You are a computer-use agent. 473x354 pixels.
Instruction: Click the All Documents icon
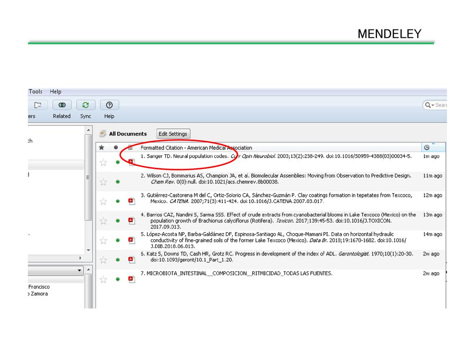click(x=103, y=133)
